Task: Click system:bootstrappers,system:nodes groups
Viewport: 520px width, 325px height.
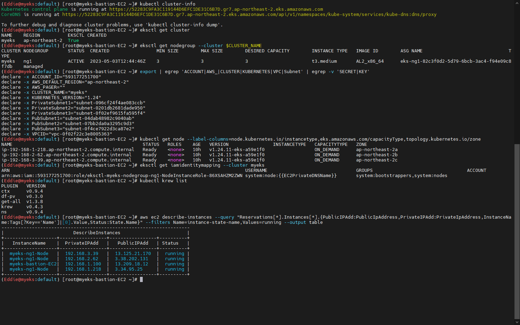Action: pyautogui.click(x=402, y=176)
